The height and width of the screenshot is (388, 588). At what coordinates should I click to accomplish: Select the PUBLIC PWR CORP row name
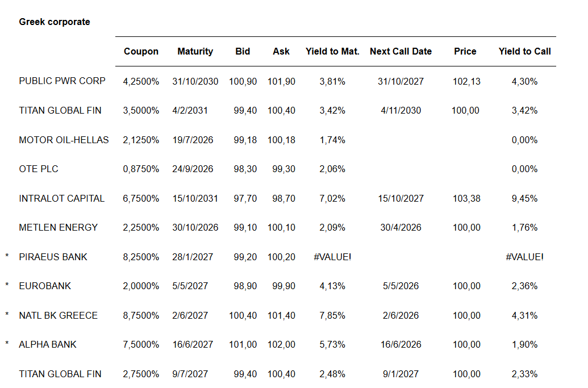pos(62,81)
